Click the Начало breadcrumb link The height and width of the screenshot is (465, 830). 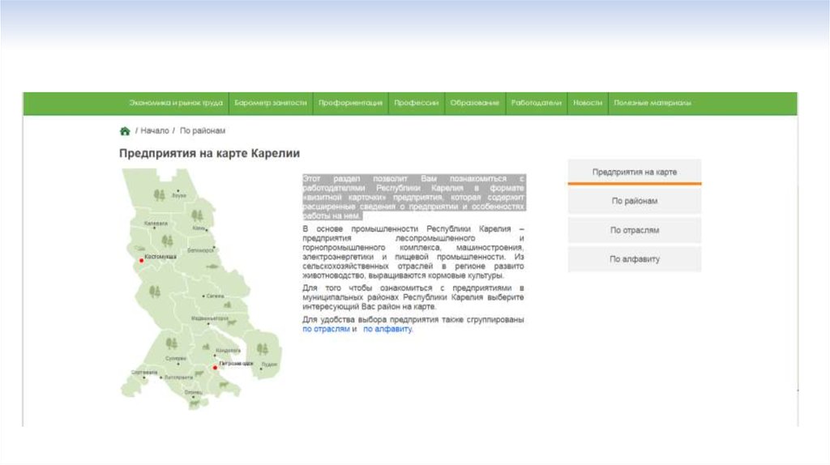pyautogui.click(x=154, y=130)
